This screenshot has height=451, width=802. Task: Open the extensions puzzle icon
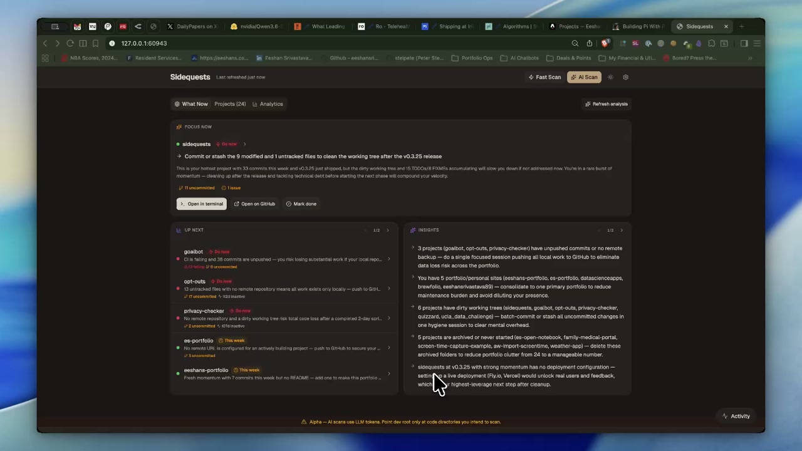[x=711, y=43]
